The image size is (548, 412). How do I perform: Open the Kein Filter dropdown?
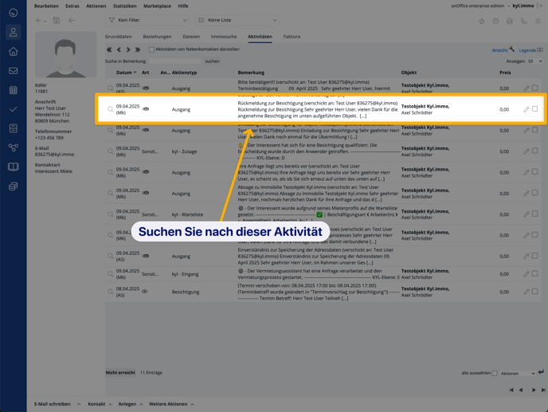[x=147, y=20]
